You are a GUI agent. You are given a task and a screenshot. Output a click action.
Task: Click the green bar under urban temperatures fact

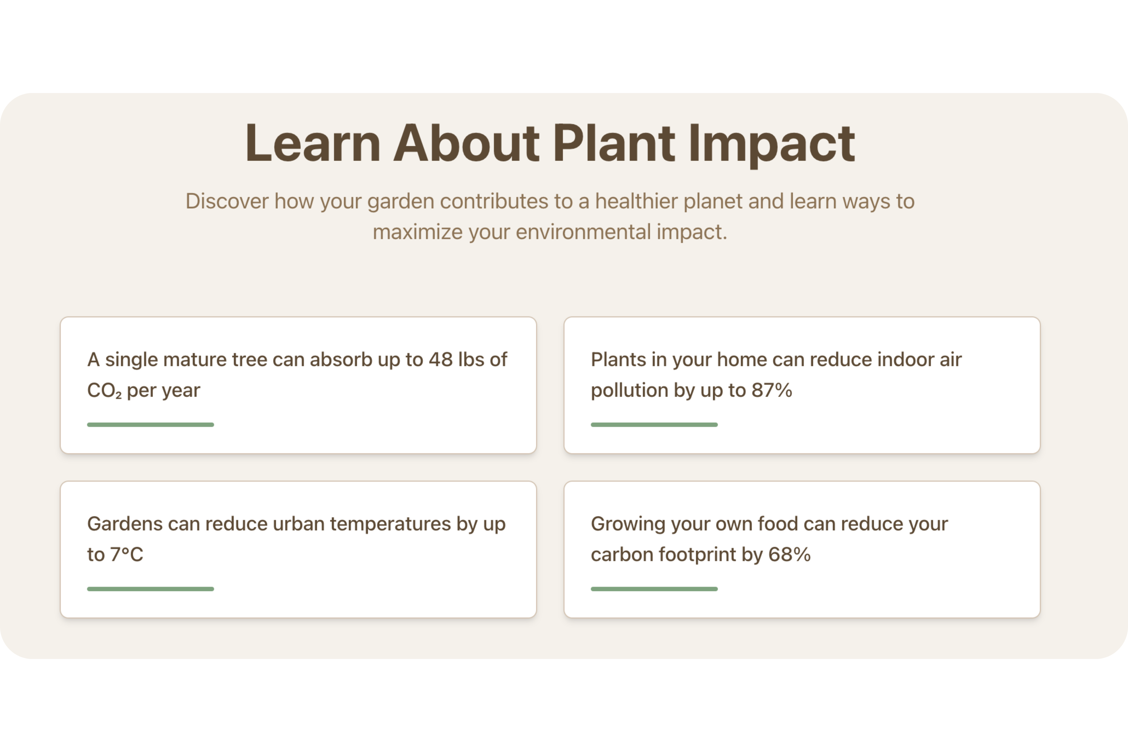(x=150, y=589)
